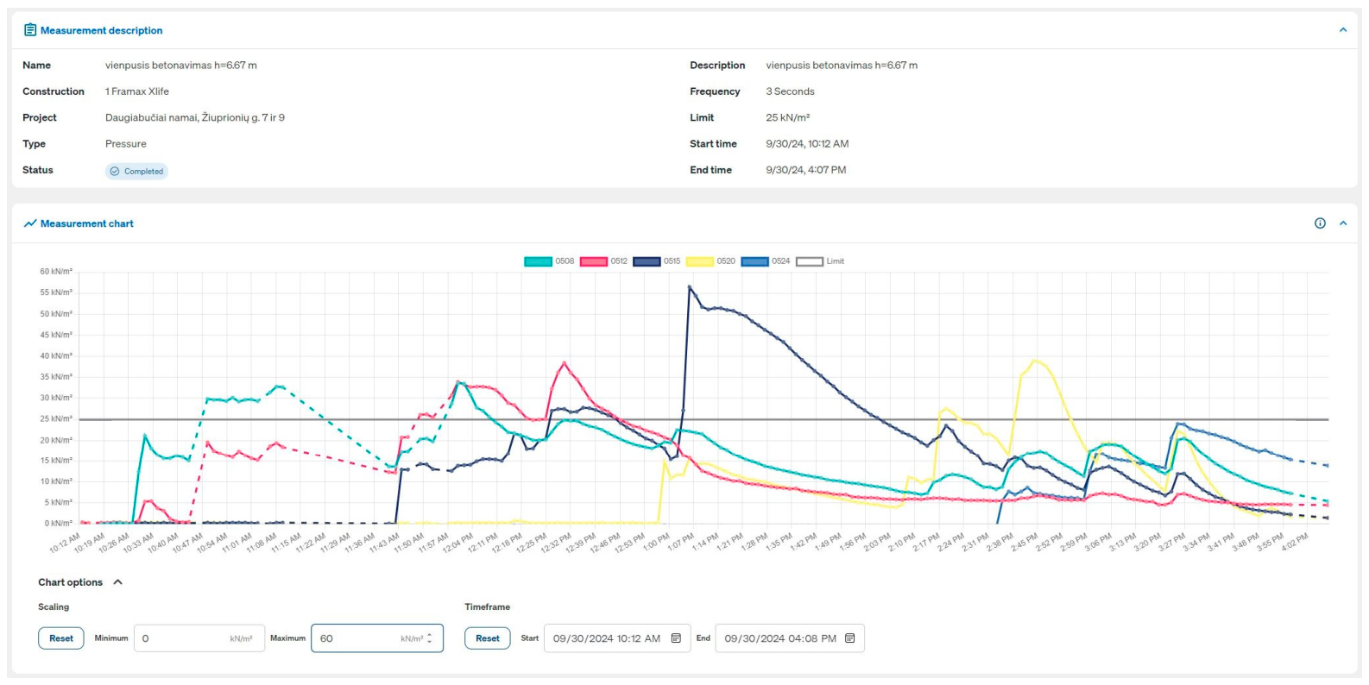Collapse the Measurement chart panel

pos(1343,223)
